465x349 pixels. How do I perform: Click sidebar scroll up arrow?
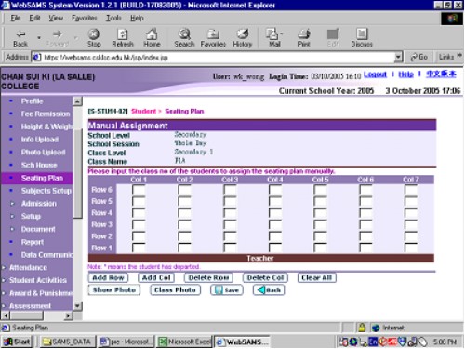(x=77, y=101)
